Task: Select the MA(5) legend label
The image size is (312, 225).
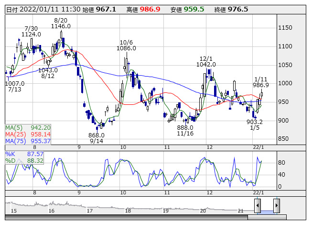Action: pyautogui.click(x=28, y=128)
